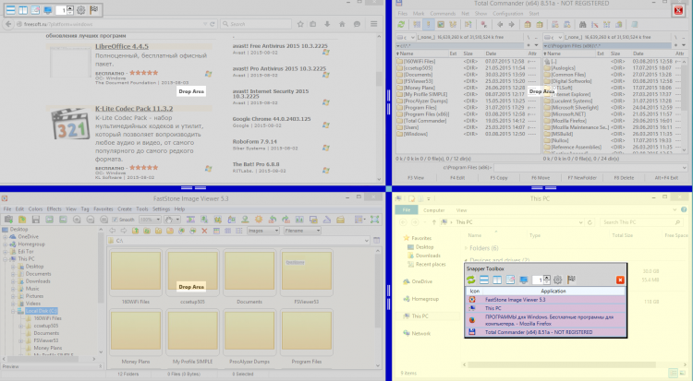Open the Effects menu in FastStone
This screenshot has width=693, height=381.
(55, 209)
